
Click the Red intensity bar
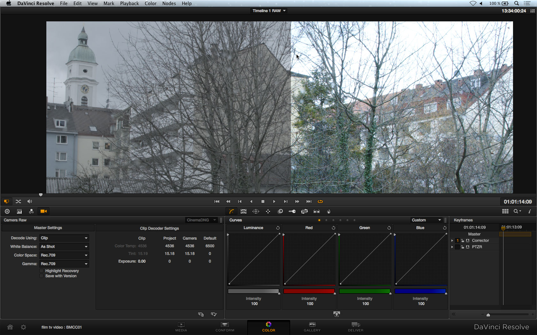[x=309, y=291]
